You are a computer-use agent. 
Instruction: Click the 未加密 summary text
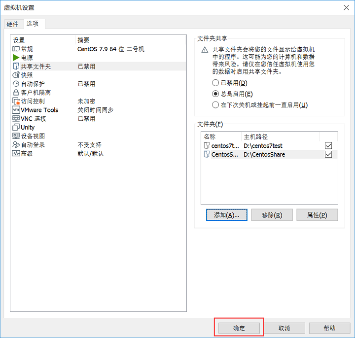(86, 101)
